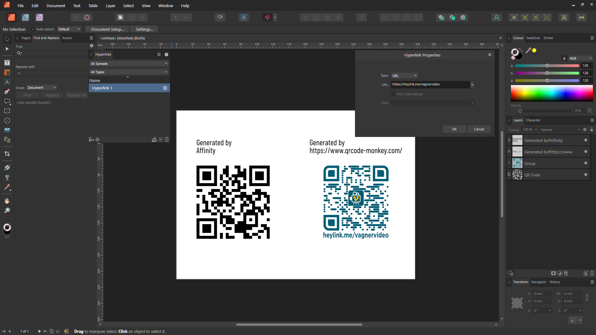The image size is (596, 335).
Task: Select the Pen tool
Action: pos(7,92)
